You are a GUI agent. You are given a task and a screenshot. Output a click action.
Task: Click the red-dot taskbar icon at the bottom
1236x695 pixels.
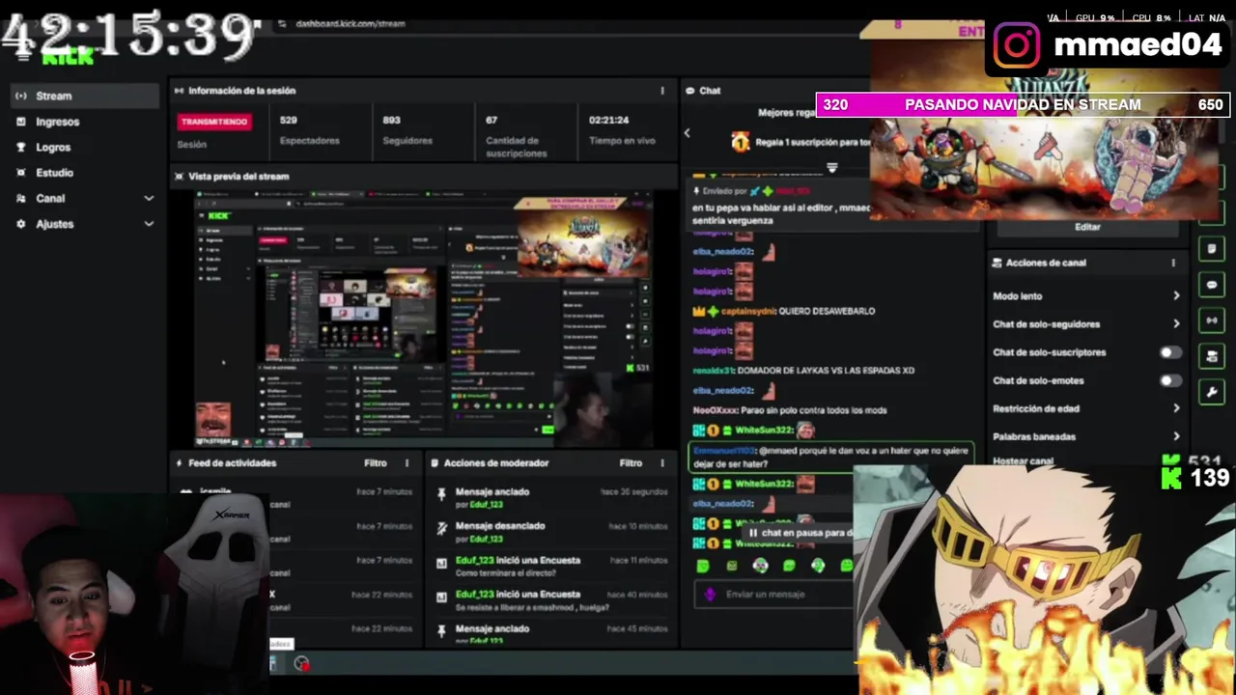302,664
